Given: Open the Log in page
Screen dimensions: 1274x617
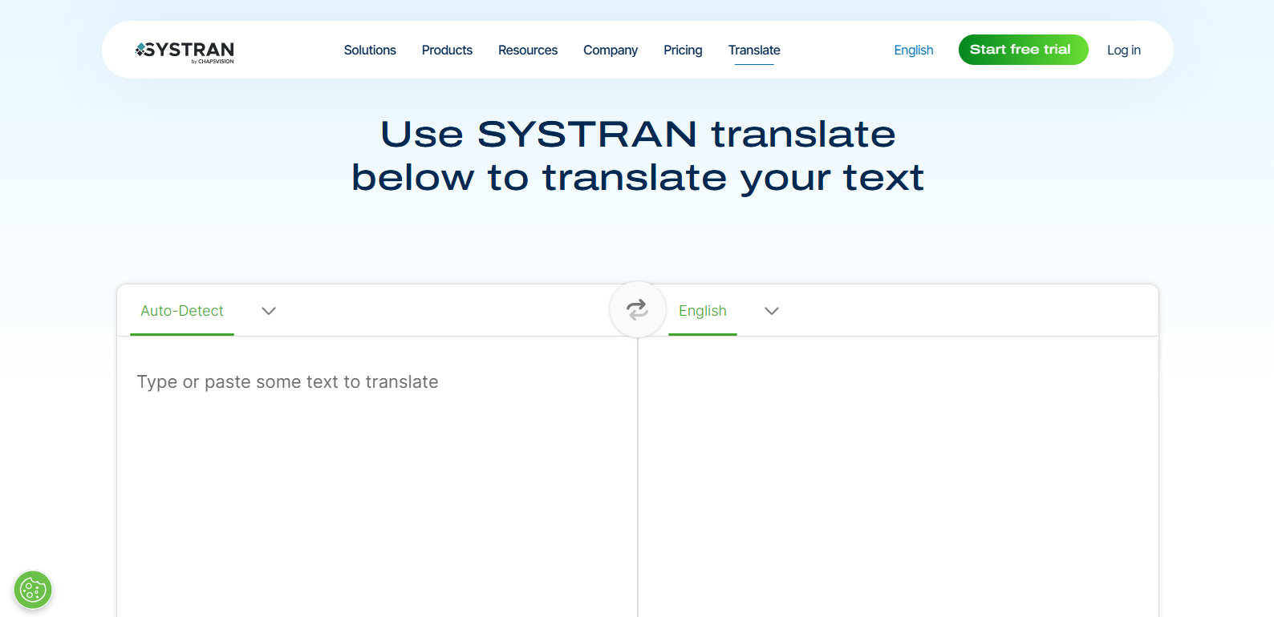Looking at the screenshot, I should (1124, 50).
